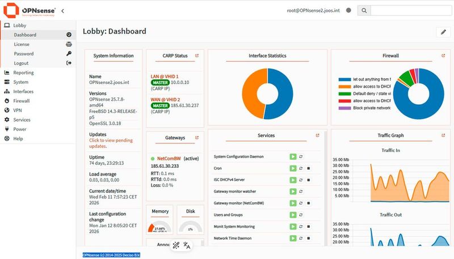
Task: Stop Gateway monitor (NetComBW) service
Action: [x=309, y=203]
